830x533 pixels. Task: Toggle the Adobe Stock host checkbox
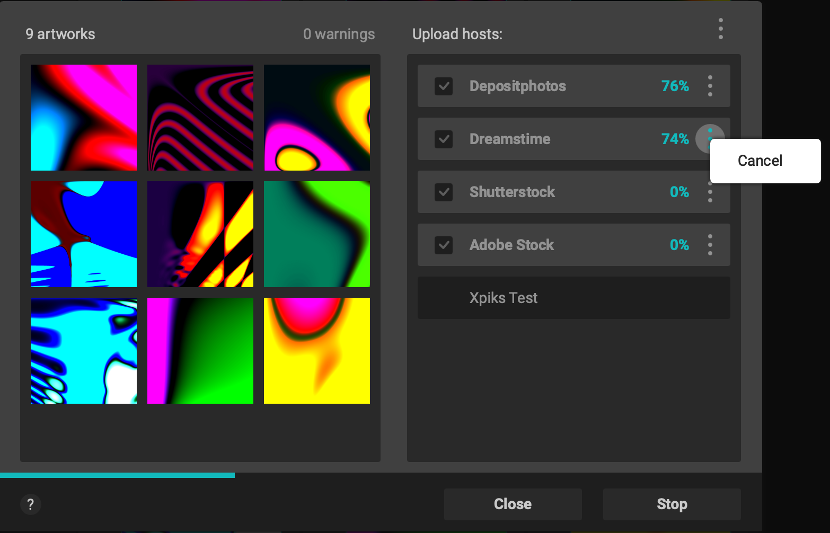444,245
